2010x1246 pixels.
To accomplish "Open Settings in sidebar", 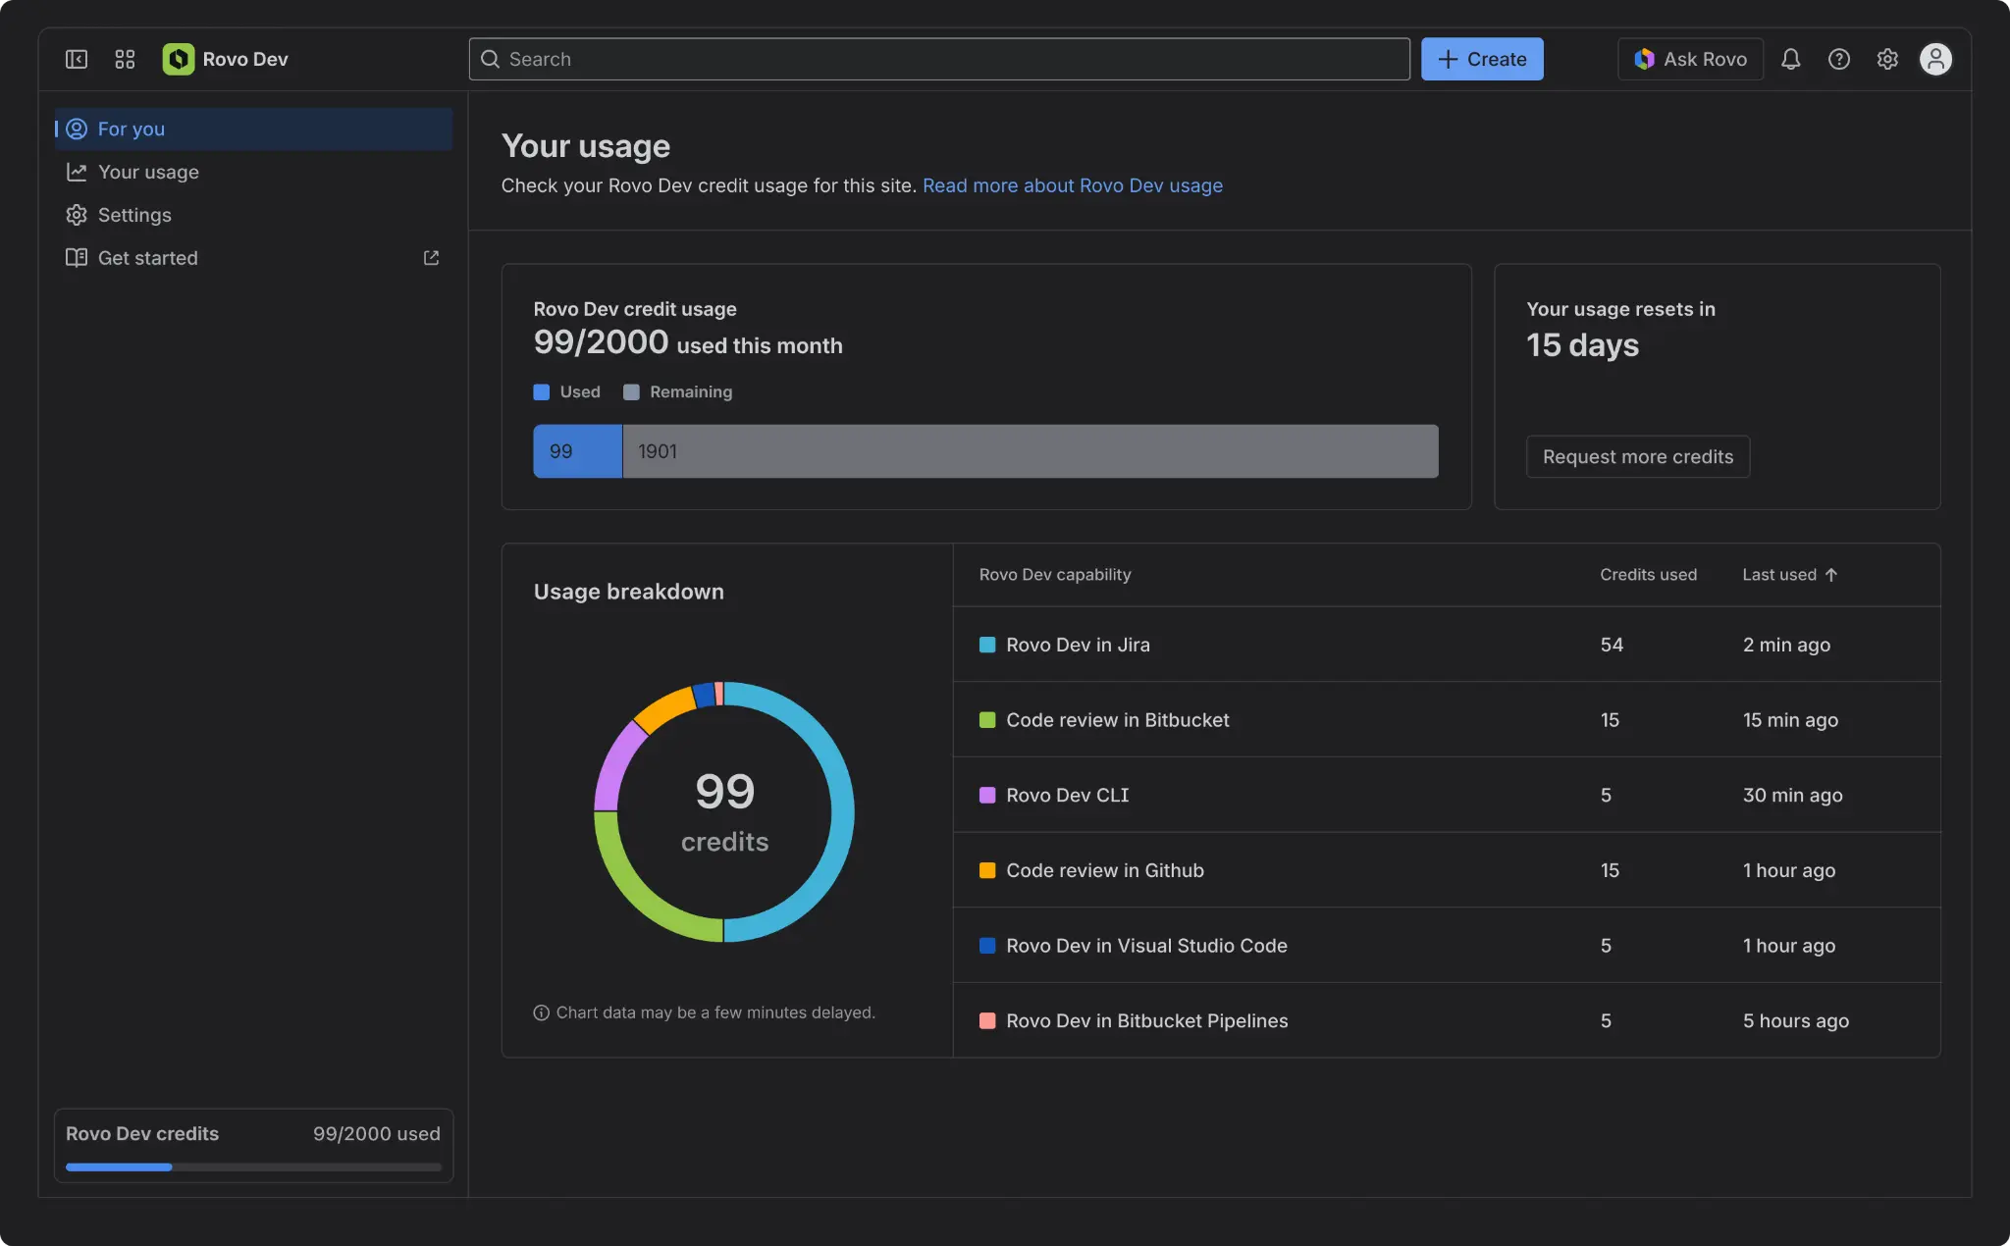I will (134, 215).
